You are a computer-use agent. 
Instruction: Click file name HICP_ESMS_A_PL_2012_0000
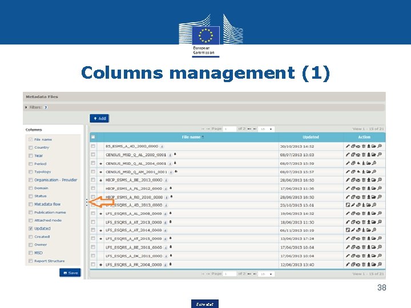coord(134,189)
